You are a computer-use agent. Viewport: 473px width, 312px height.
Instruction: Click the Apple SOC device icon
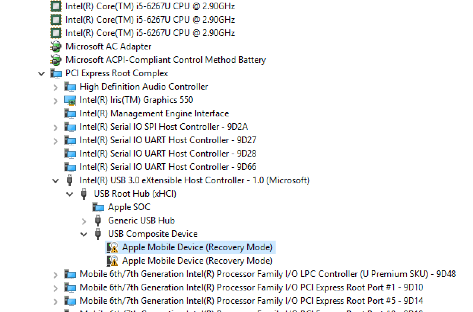click(98, 207)
